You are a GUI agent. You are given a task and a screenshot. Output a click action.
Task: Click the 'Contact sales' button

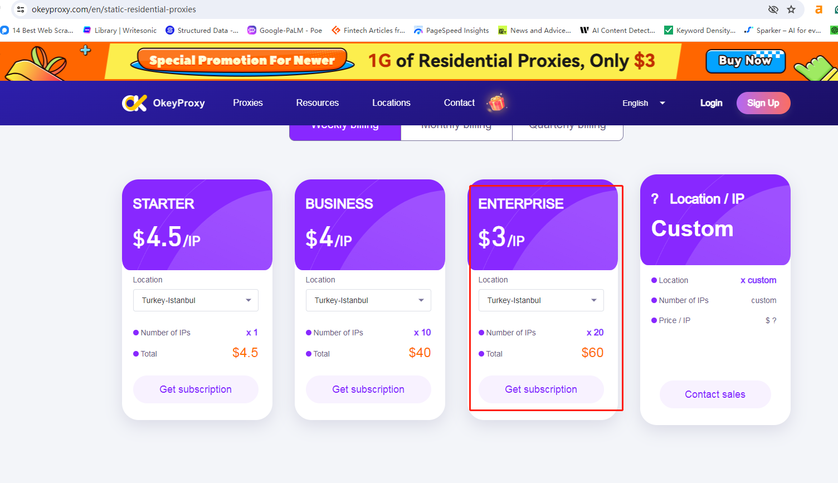click(x=715, y=394)
